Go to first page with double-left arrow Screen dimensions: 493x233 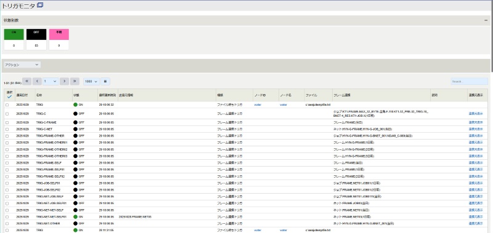[x=26, y=81]
